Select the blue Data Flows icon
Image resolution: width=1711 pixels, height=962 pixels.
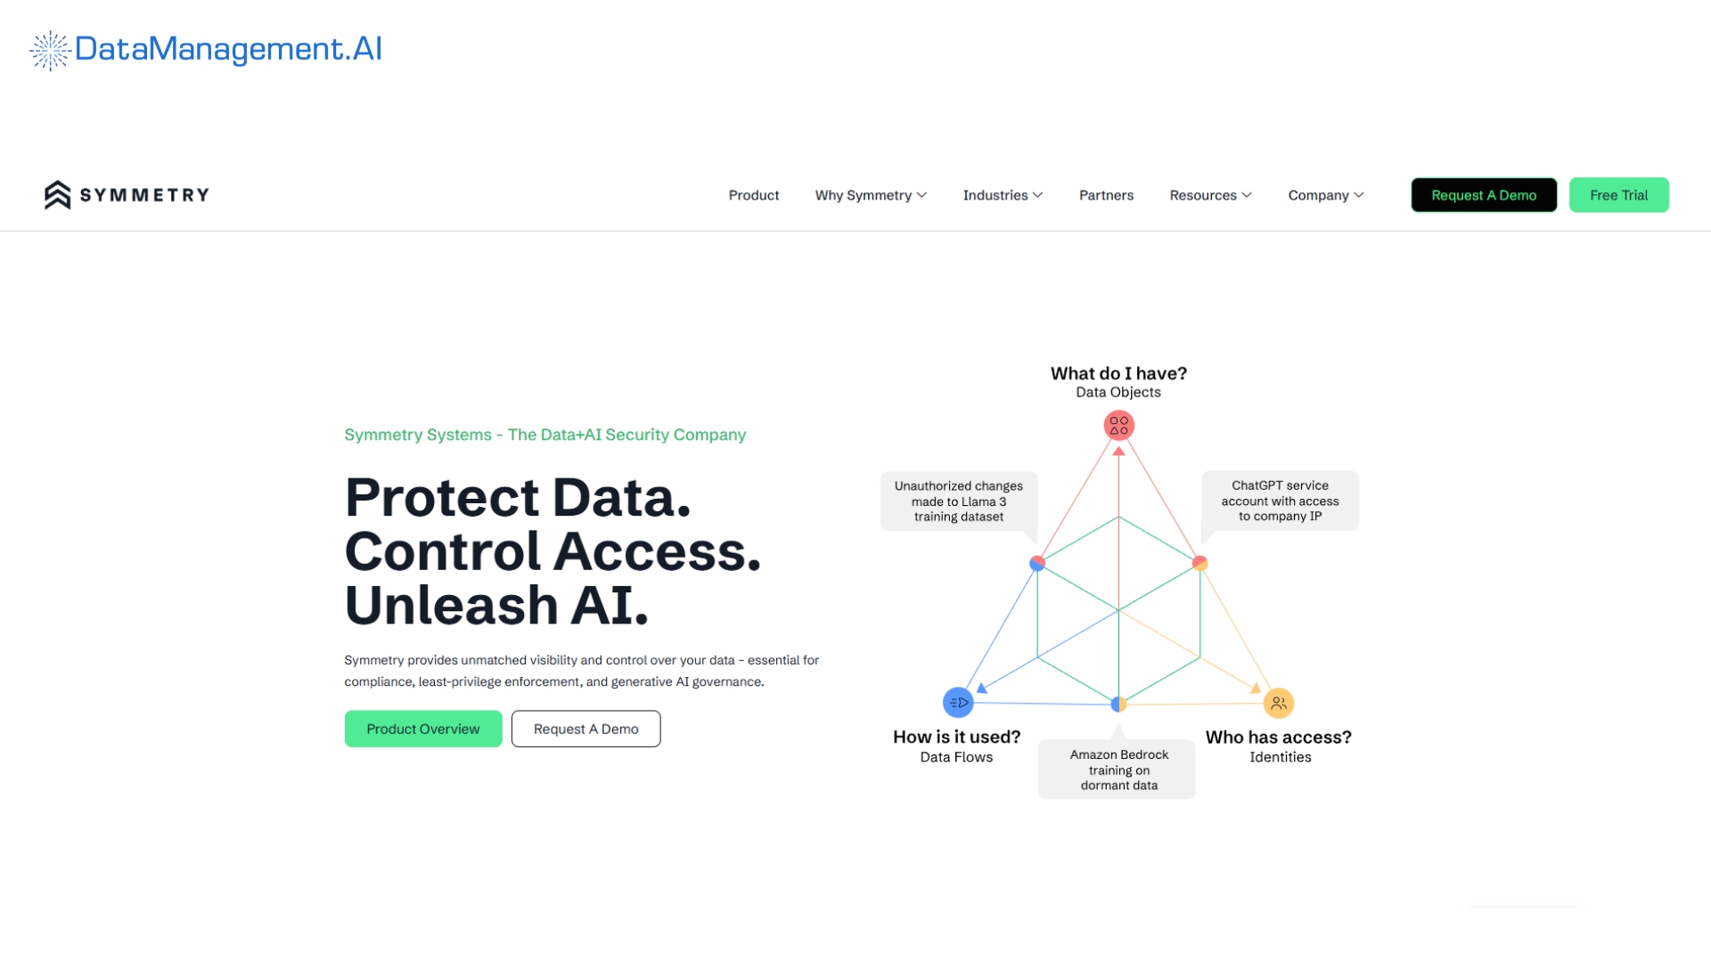pyautogui.click(x=958, y=702)
